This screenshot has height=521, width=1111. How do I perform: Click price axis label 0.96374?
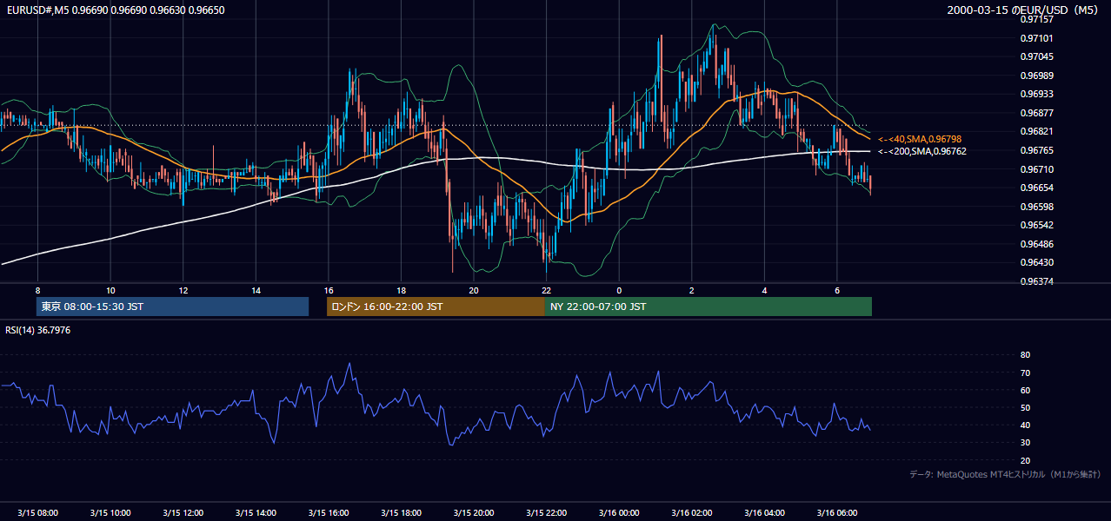click(1037, 281)
